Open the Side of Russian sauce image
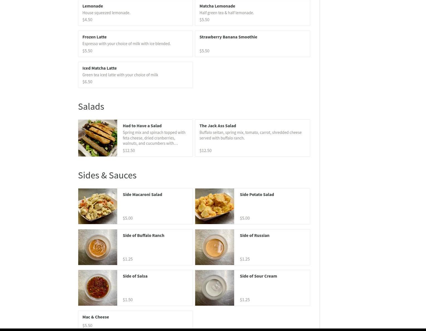This screenshot has height=331, width=426. tap(215, 247)
